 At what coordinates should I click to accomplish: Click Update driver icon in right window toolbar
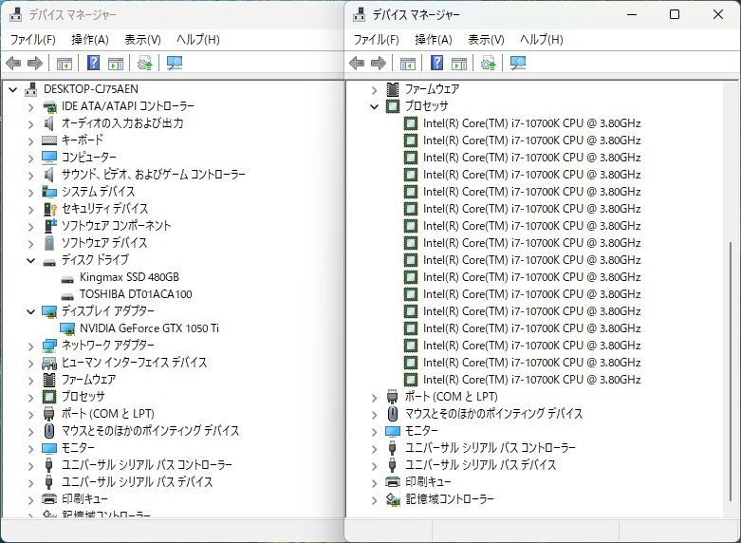[x=489, y=63]
